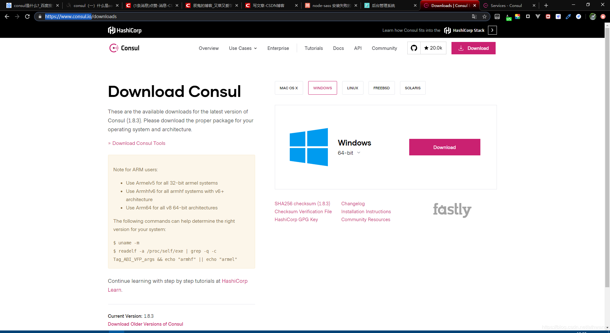Open the Enterprise nav item
Screen dimensions: 610x333
[x=278, y=48]
